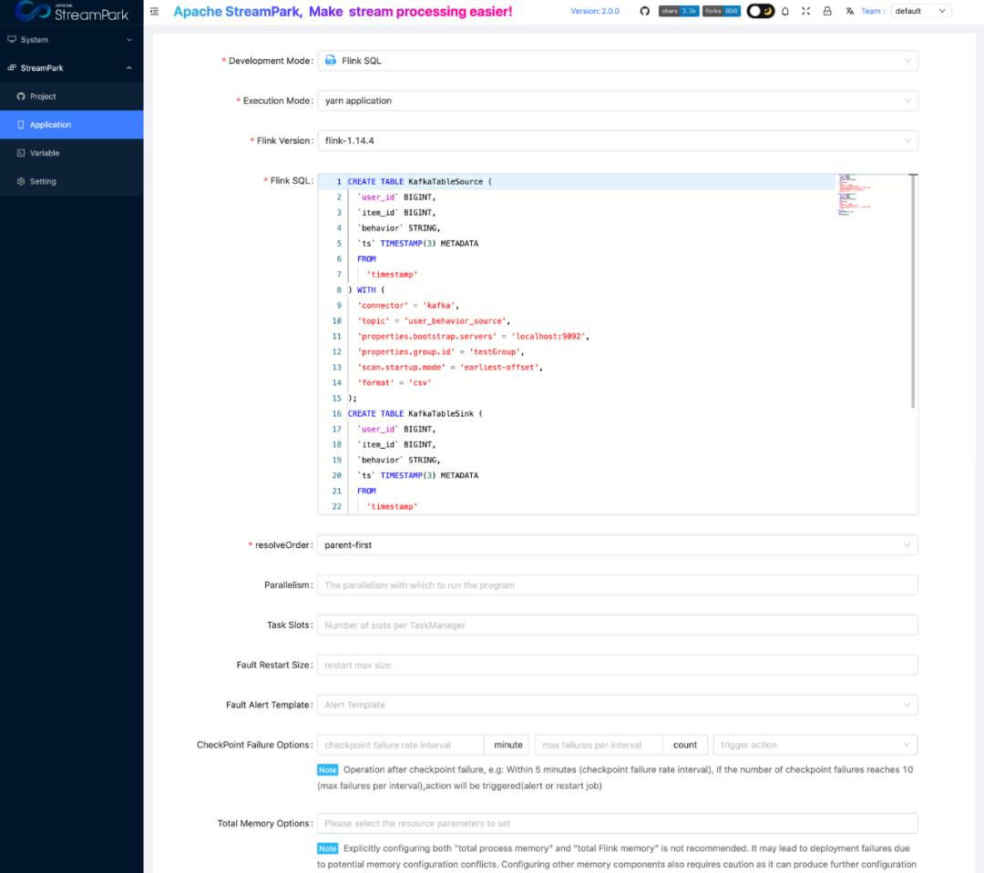This screenshot has width=984, height=873.
Task: Click the GitHub stars badge
Action: pyautogui.click(x=678, y=11)
